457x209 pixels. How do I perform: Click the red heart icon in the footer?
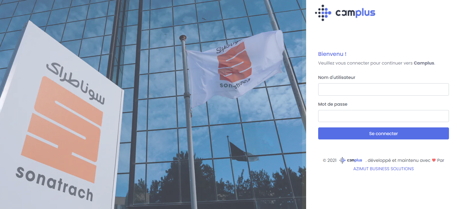click(x=434, y=160)
